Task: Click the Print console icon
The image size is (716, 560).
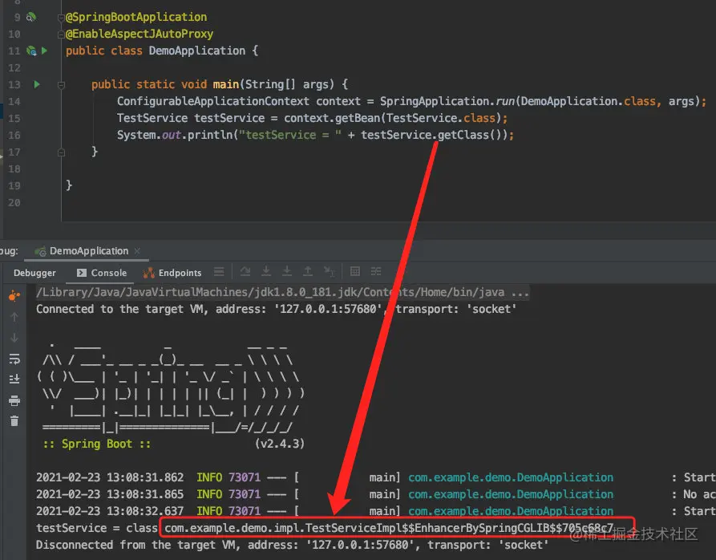Action: coord(14,400)
